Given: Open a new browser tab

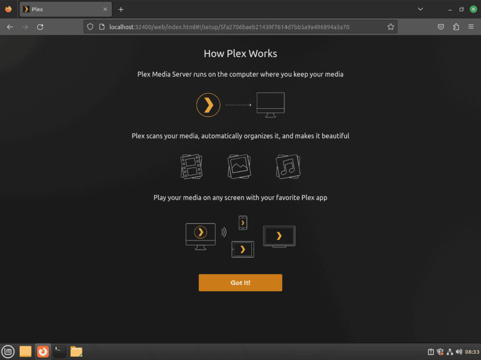Looking at the screenshot, I should [121, 9].
